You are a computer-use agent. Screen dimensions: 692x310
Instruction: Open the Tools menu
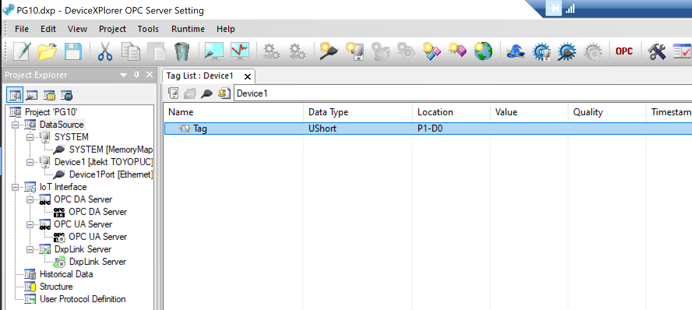148,29
